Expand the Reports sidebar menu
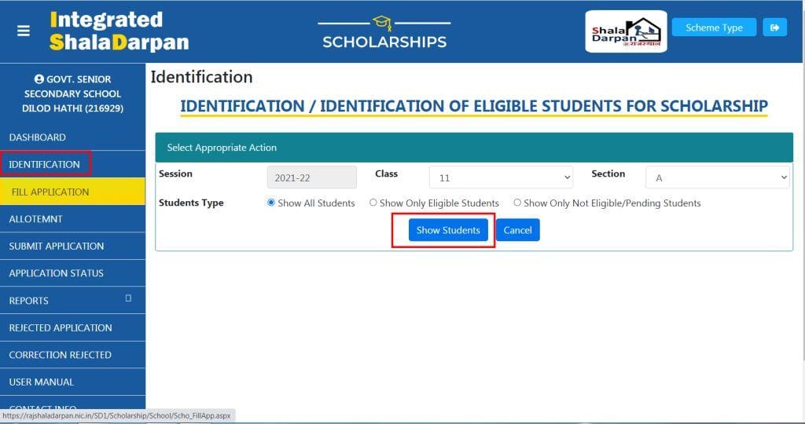The image size is (805, 424). (x=29, y=301)
